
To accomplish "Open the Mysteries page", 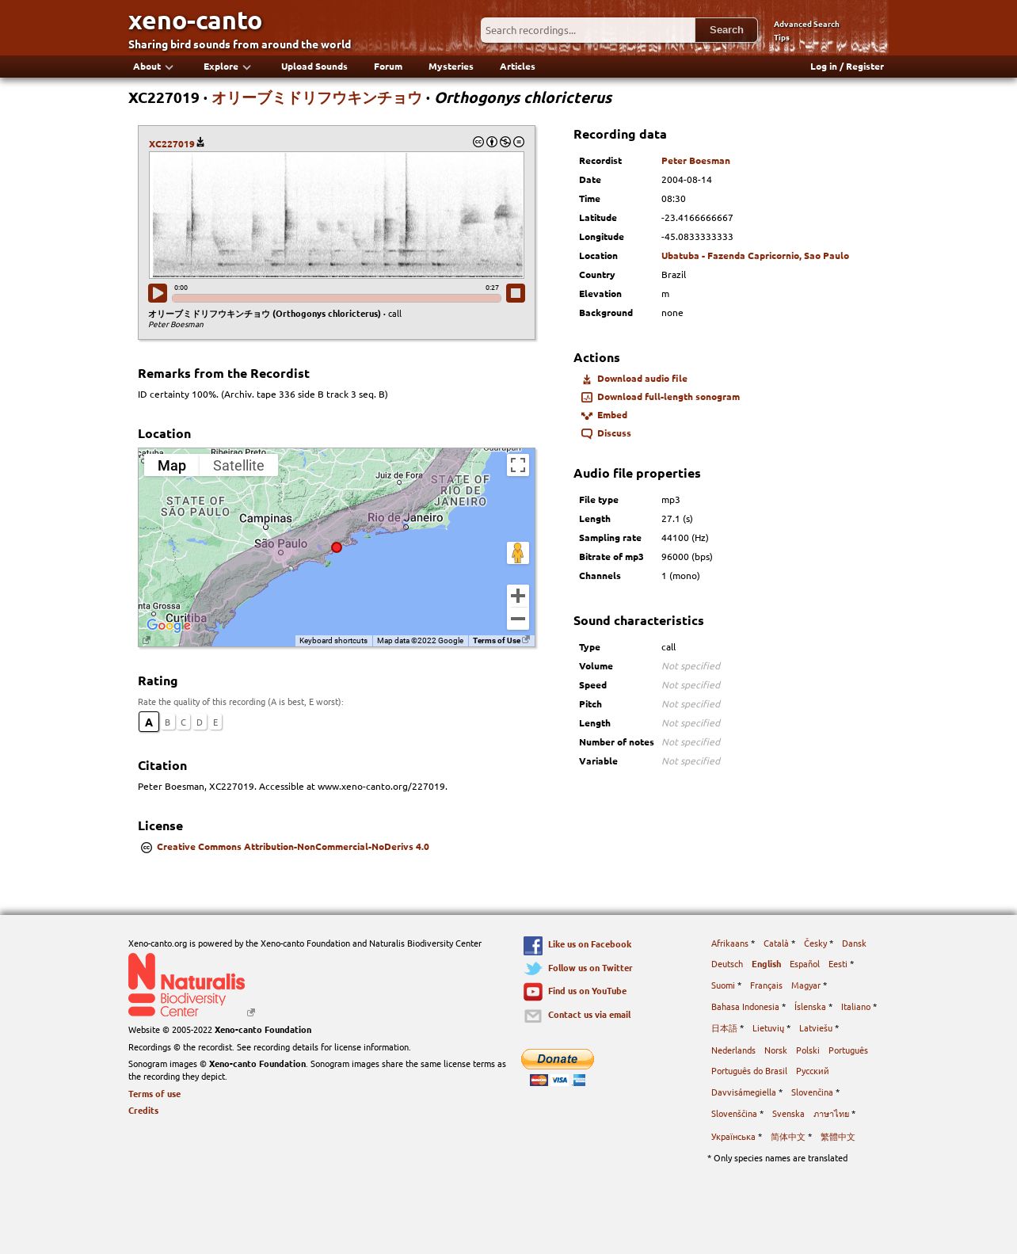I will (451, 67).
